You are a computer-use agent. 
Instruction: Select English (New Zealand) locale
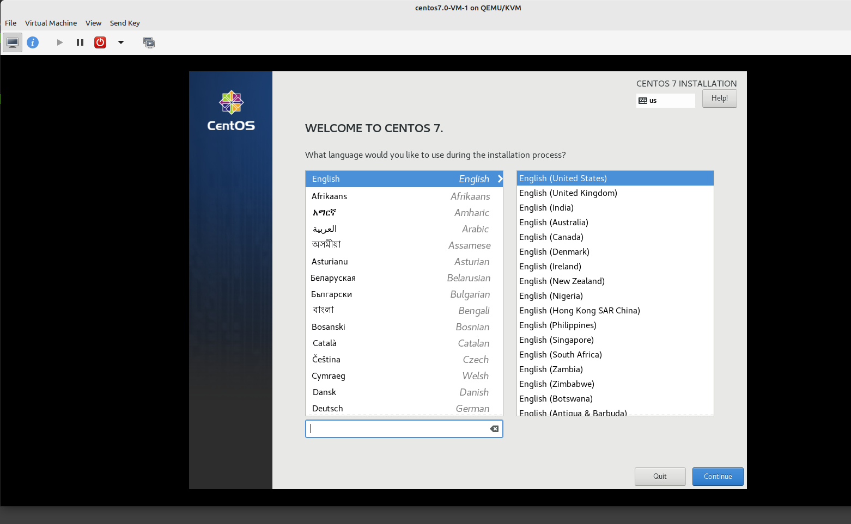(x=615, y=281)
